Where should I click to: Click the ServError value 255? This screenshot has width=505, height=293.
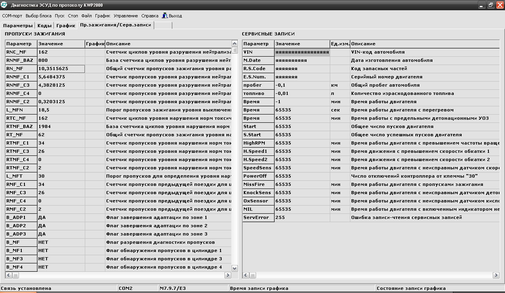(x=302, y=217)
